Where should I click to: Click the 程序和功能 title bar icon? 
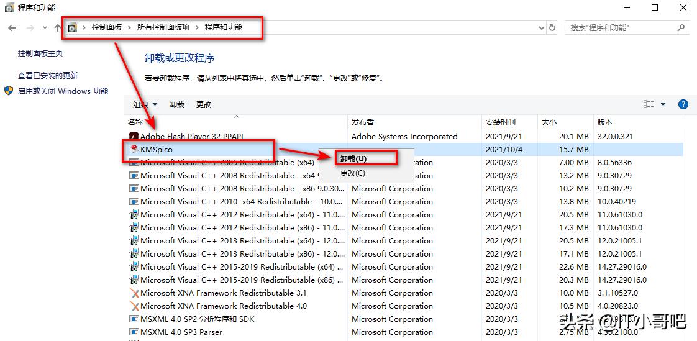click(9, 8)
